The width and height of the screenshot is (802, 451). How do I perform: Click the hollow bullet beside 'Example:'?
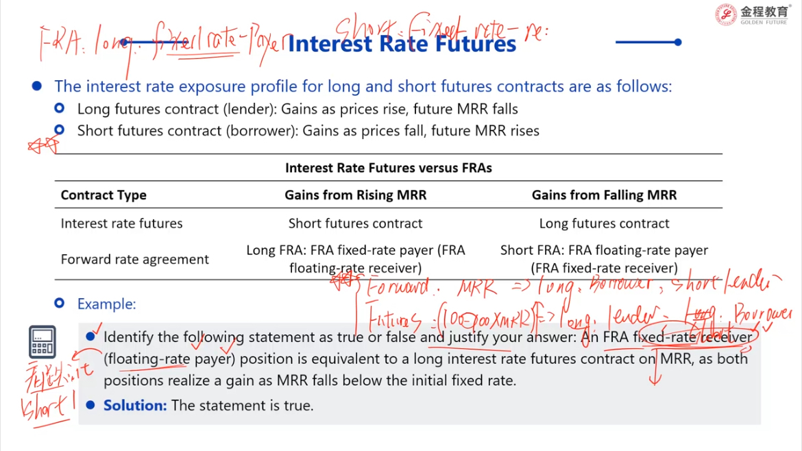60,303
